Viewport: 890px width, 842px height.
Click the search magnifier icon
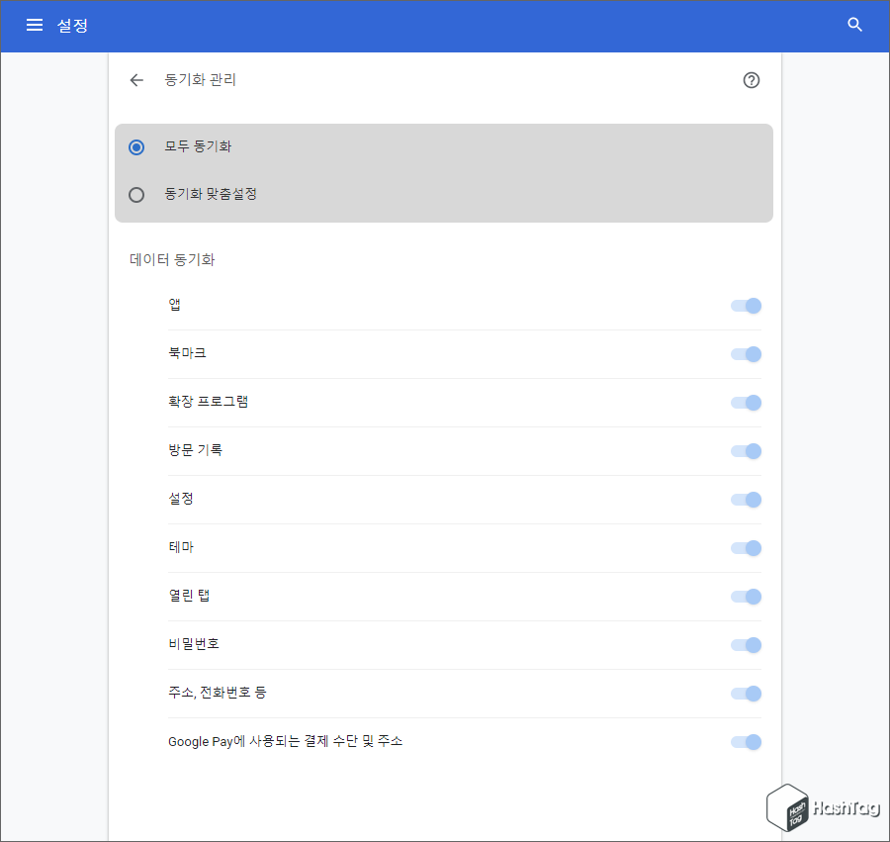click(x=854, y=26)
